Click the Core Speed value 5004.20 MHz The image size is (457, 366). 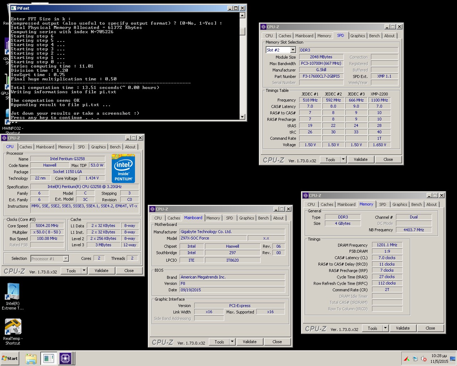coord(47,226)
